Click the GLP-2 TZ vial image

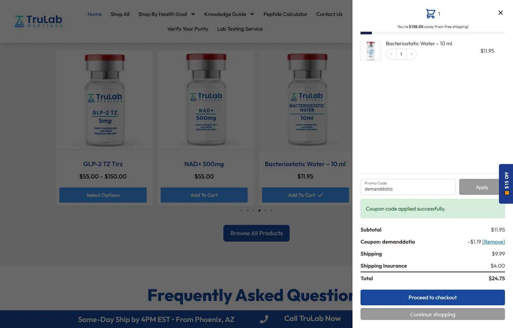pyautogui.click(x=105, y=100)
